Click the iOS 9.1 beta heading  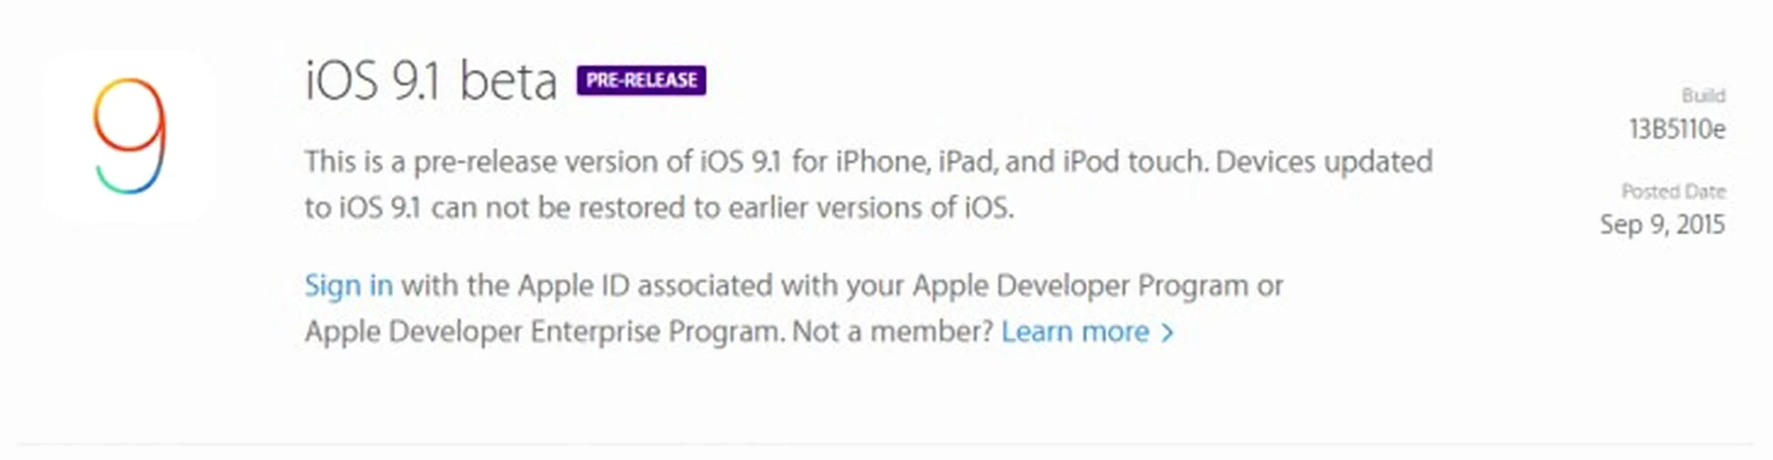click(431, 82)
